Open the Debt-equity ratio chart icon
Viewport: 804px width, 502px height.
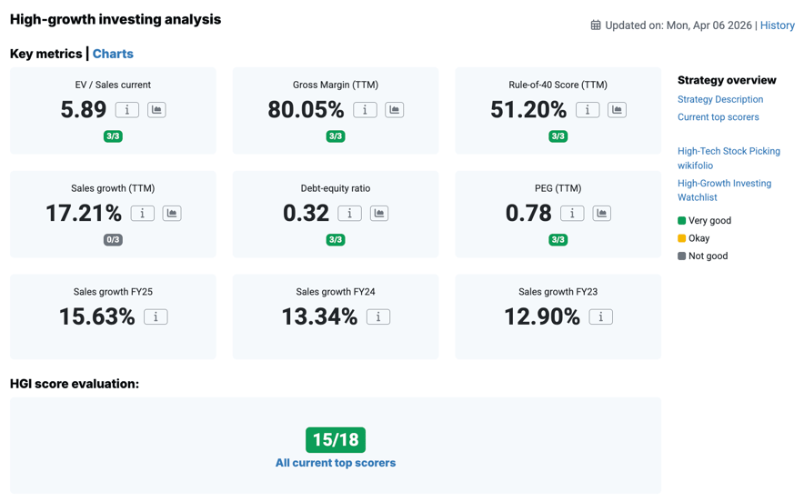click(379, 214)
